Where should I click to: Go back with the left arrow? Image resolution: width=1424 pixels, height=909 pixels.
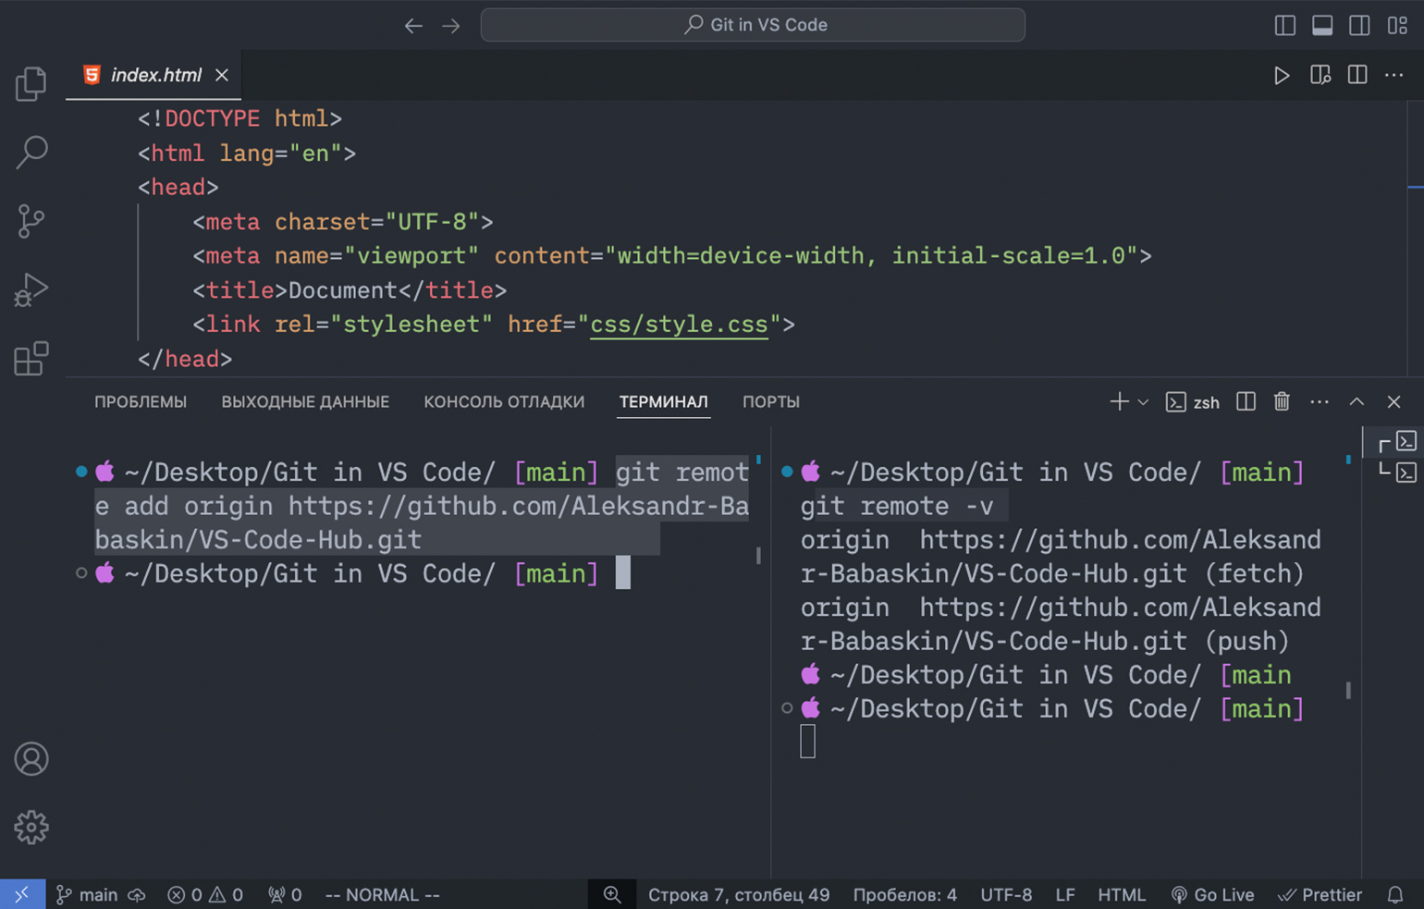[x=413, y=25]
